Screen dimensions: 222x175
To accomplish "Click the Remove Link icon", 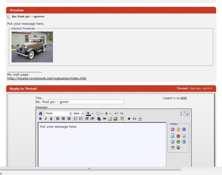I will tap(104, 119).
